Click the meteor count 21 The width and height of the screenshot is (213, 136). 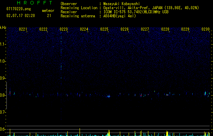tap(49, 16)
